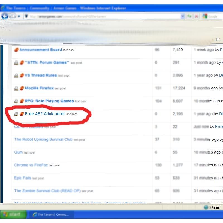This screenshot has height=223, width=223.
Task: Jump to last post of Zombie Survival Club
Action: 88,191
